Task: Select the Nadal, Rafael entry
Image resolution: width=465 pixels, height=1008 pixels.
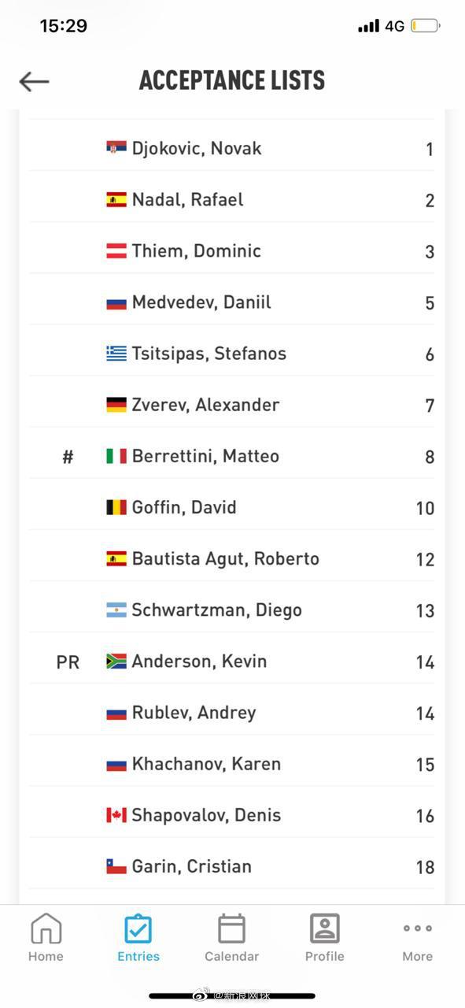Action: point(231,200)
